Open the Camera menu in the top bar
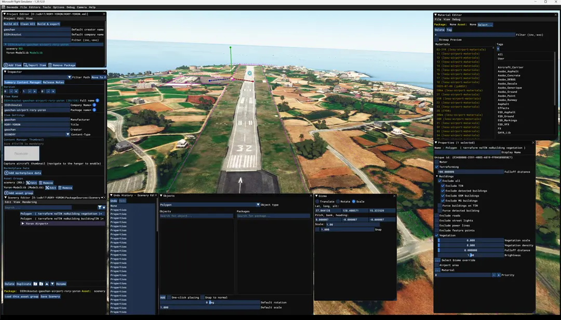561x320 pixels. pyautogui.click(x=82, y=7)
